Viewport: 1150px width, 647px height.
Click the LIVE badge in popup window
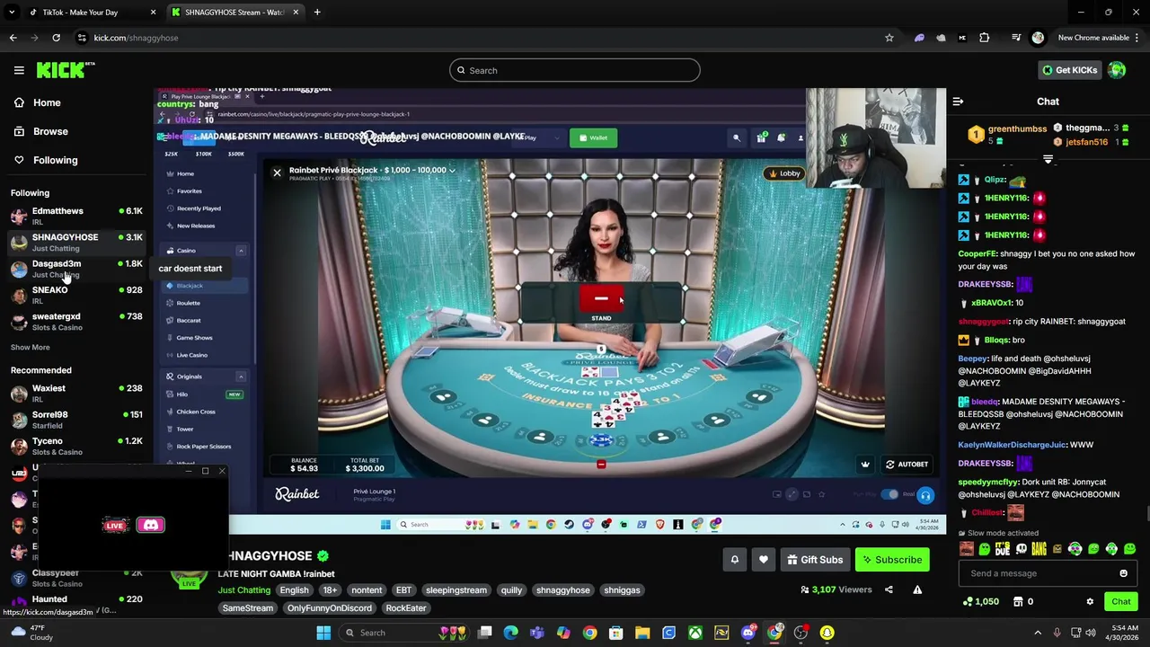tap(115, 526)
